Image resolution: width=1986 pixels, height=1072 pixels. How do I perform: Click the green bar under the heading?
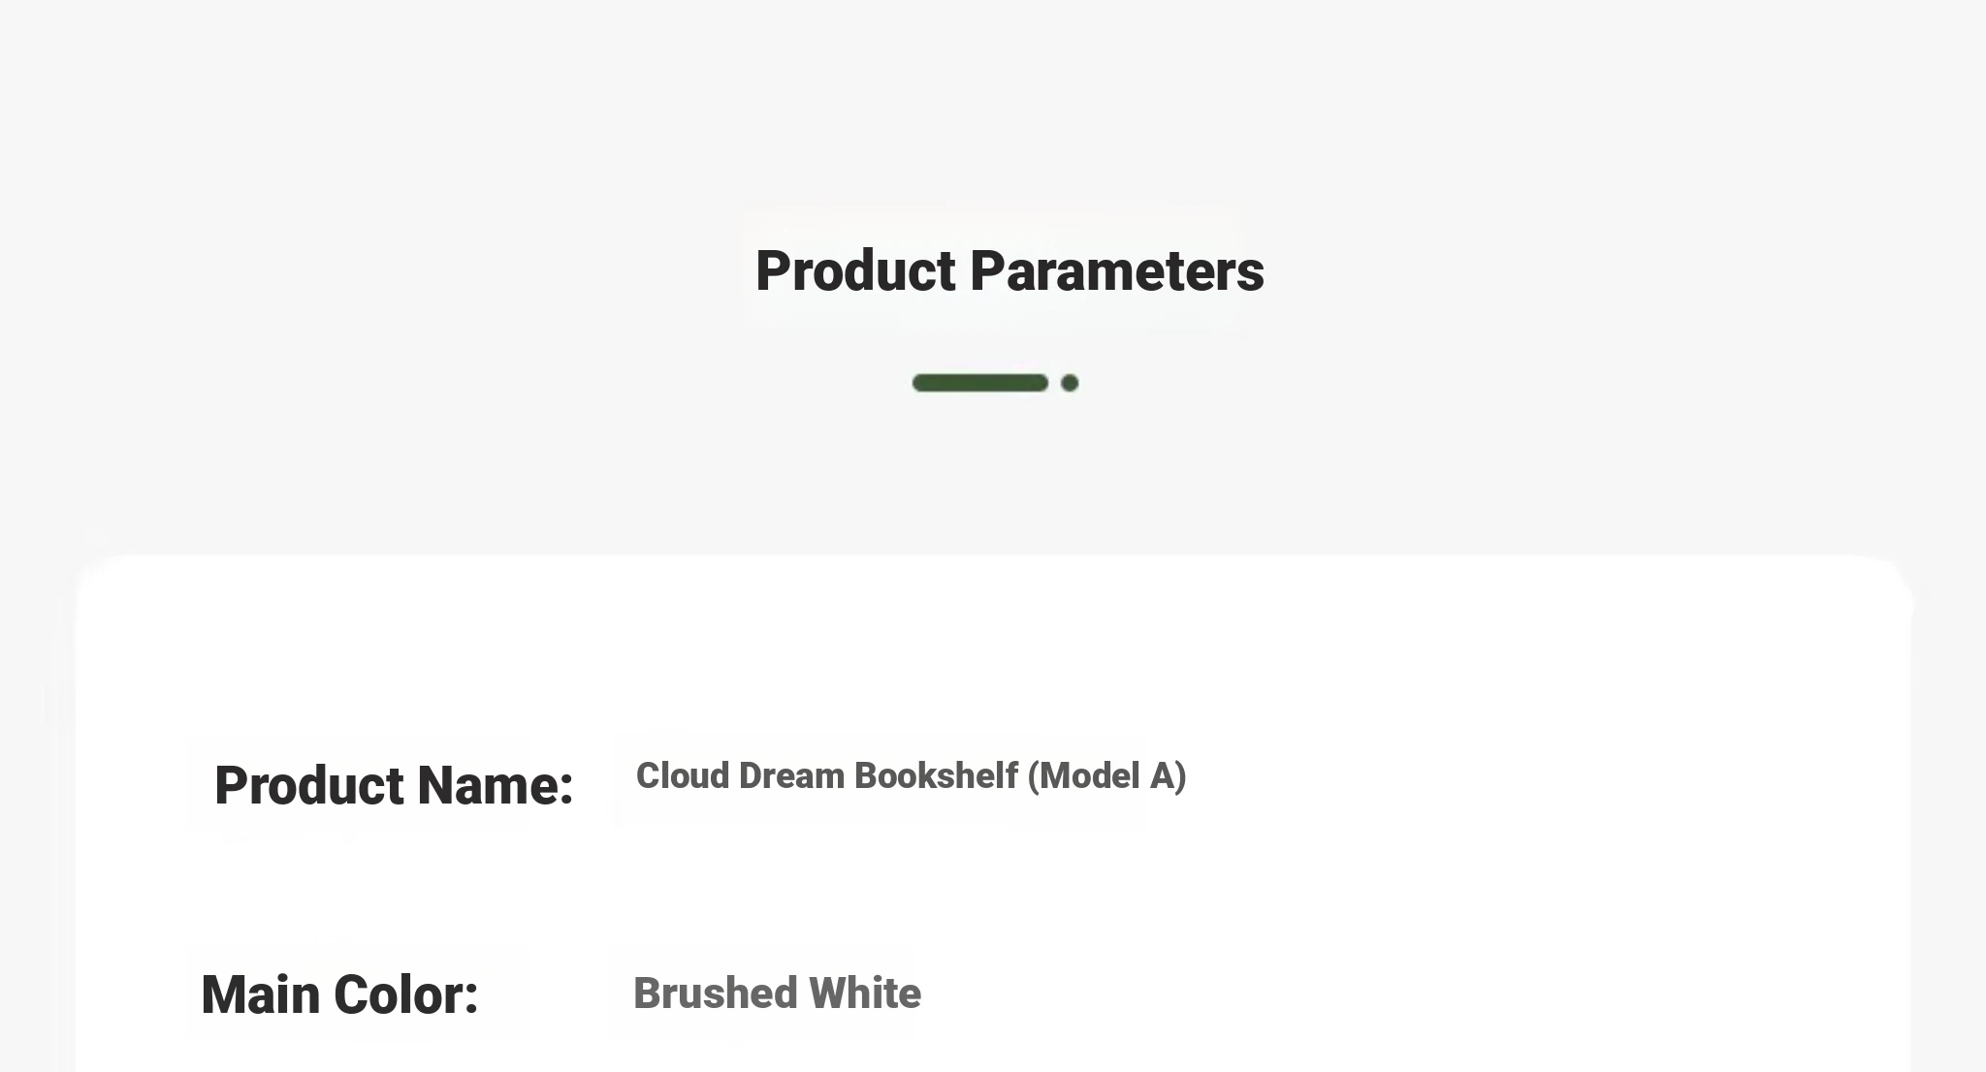coord(979,383)
